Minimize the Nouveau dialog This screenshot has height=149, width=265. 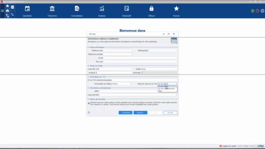pos(164,34)
